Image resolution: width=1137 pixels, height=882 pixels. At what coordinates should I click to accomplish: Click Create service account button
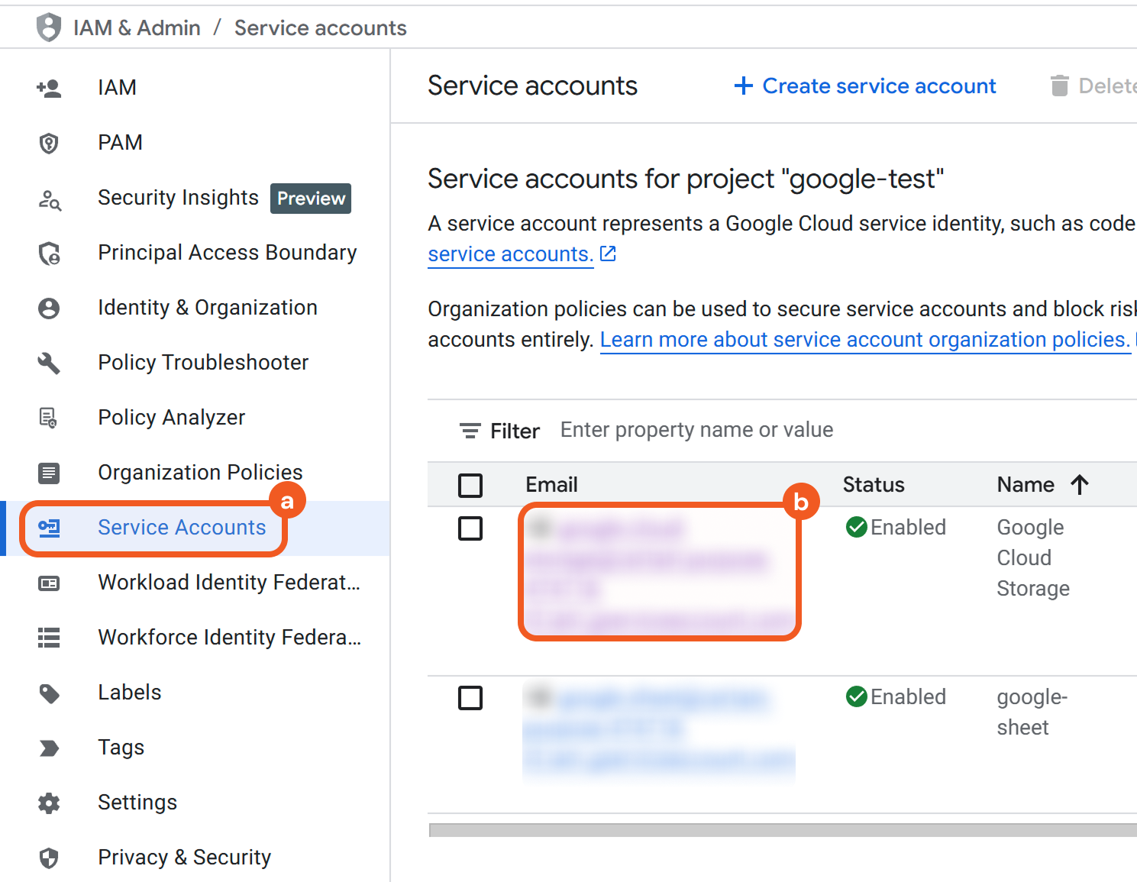tap(865, 86)
